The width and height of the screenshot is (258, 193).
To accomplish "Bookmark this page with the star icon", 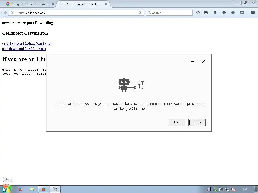I will tap(198, 13).
